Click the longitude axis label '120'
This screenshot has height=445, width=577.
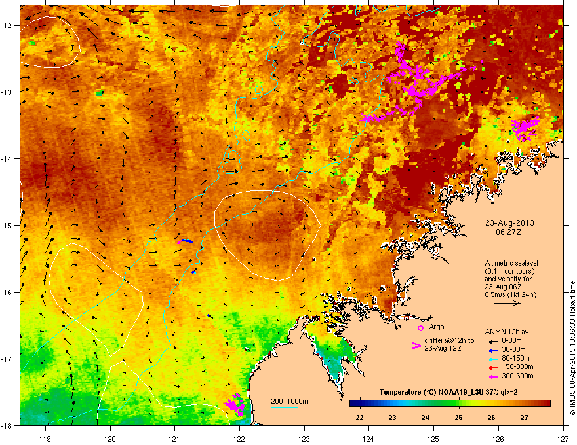coord(110,438)
